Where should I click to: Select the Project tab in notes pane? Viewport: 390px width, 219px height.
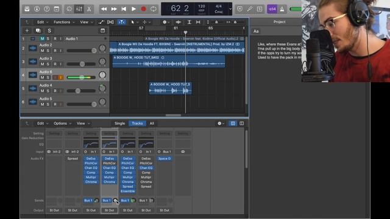(x=279, y=22)
